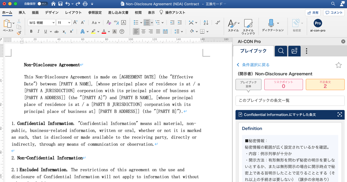The width and height of the screenshot is (347, 182).
Task: Click the コメント (Comments) button
Action: click(x=334, y=13)
